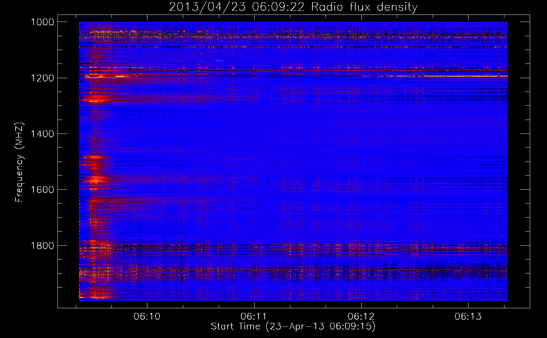Click the 'Start Time (23-Apr-13 06:09:15)' axis title

click(293, 327)
